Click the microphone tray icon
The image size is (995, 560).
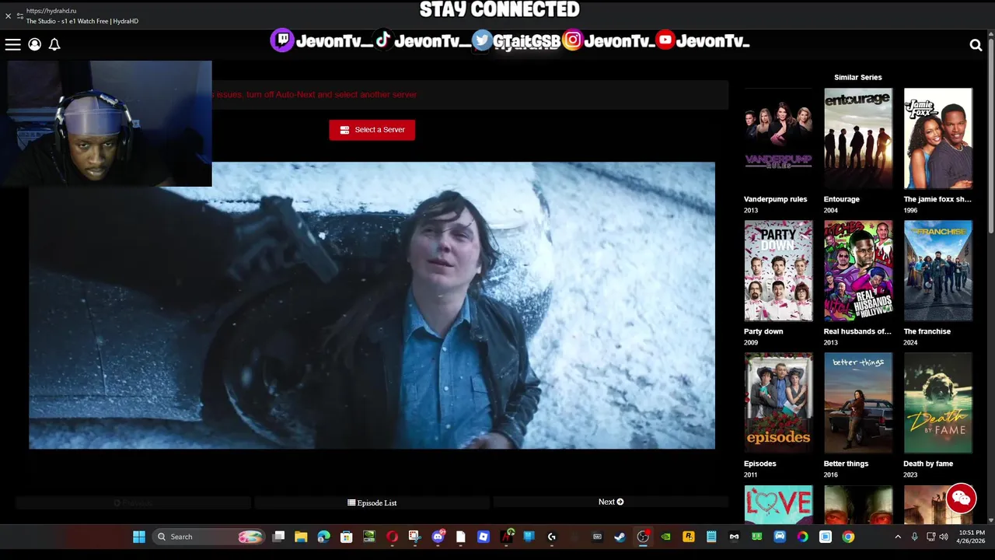coord(914,537)
